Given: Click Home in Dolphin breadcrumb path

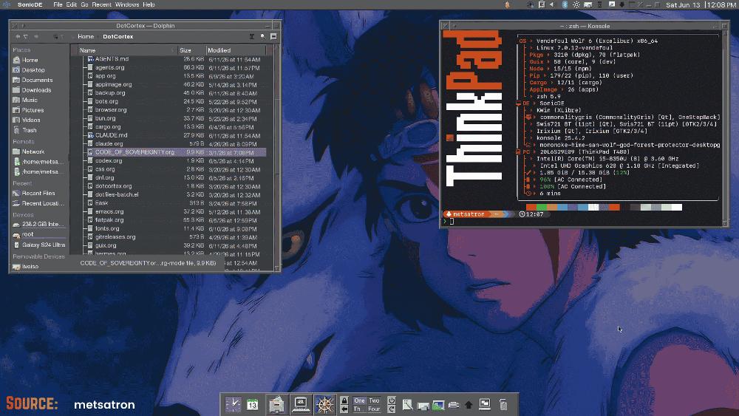Looking at the screenshot, I should click(86, 37).
